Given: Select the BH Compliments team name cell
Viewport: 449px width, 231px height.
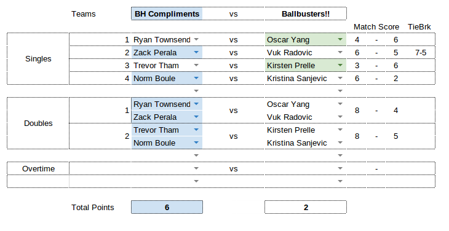Looking at the screenshot, I should pyautogui.click(x=167, y=14).
